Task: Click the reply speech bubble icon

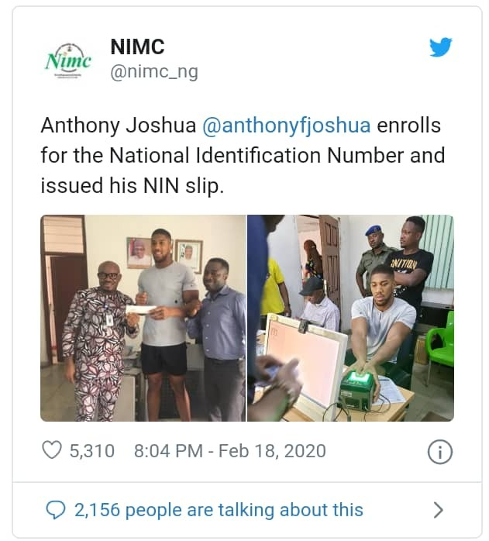Action: coord(55,509)
